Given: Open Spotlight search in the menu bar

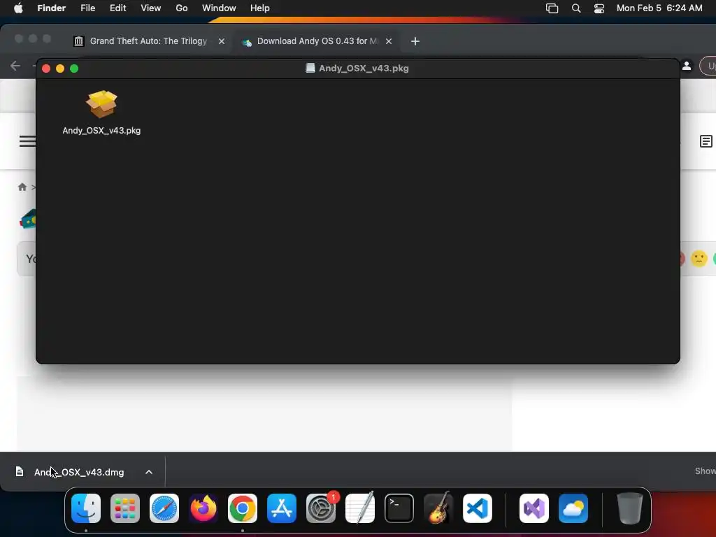Looking at the screenshot, I should (x=576, y=8).
